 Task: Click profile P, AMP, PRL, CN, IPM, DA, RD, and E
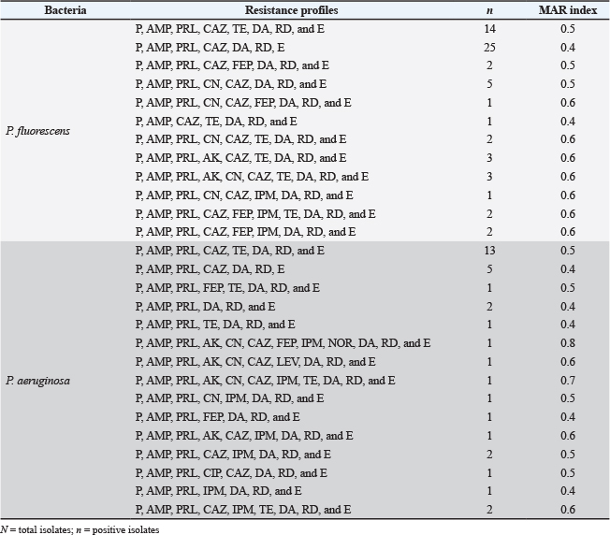pos(230,398)
